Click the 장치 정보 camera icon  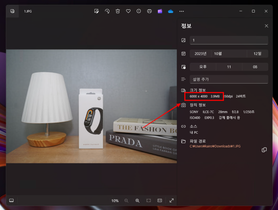(x=184, y=105)
